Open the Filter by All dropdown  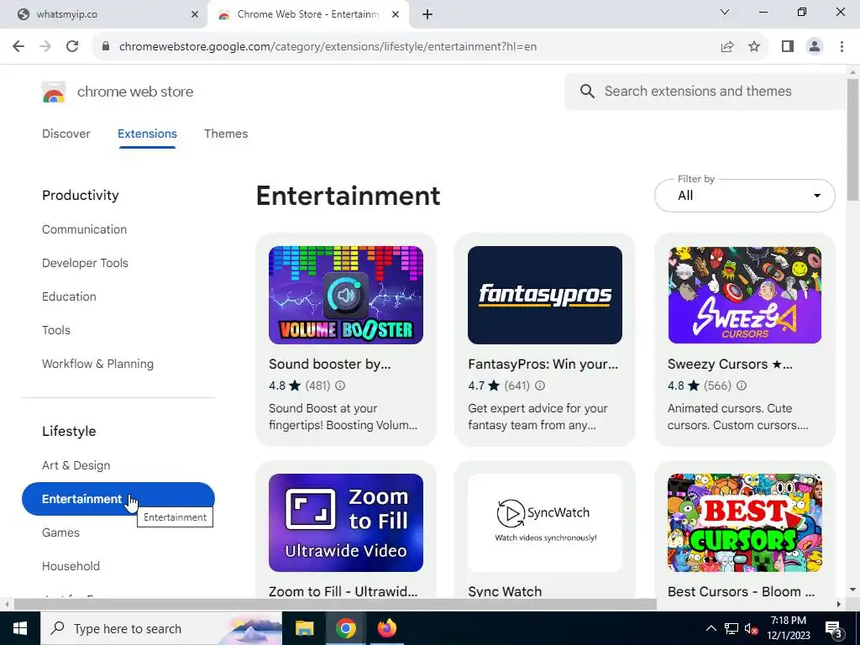tap(744, 195)
